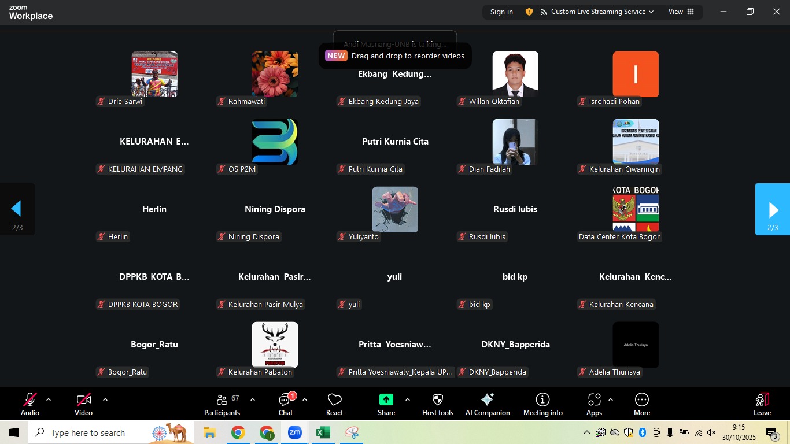Image resolution: width=790 pixels, height=444 pixels.
Task: Click the green Share screen button
Action: click(386, 404)
